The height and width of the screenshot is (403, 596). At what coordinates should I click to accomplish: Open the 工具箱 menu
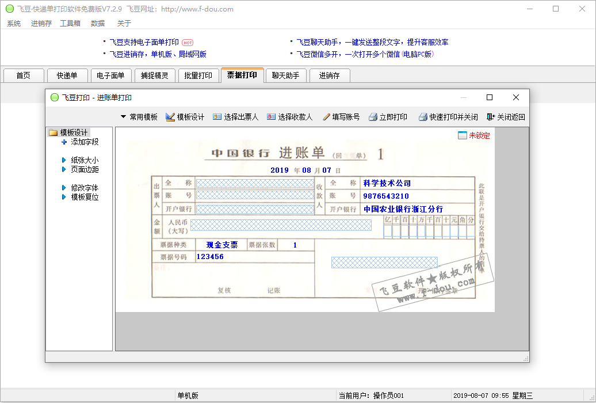click(x=70, y=23)
